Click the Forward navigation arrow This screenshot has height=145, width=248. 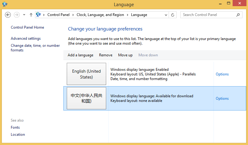coord(17,15)
